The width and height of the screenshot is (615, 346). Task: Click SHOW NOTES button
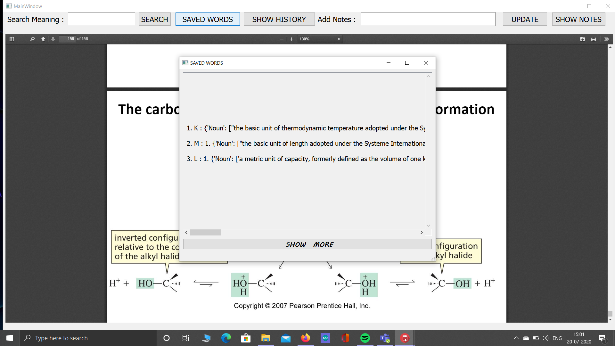point(578,20)
